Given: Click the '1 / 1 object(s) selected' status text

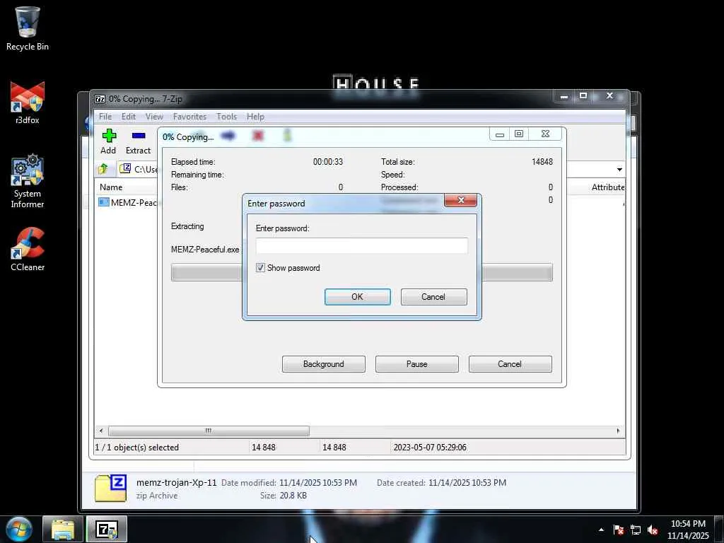Looking at the screenshot, I should [x=136, y=448].
